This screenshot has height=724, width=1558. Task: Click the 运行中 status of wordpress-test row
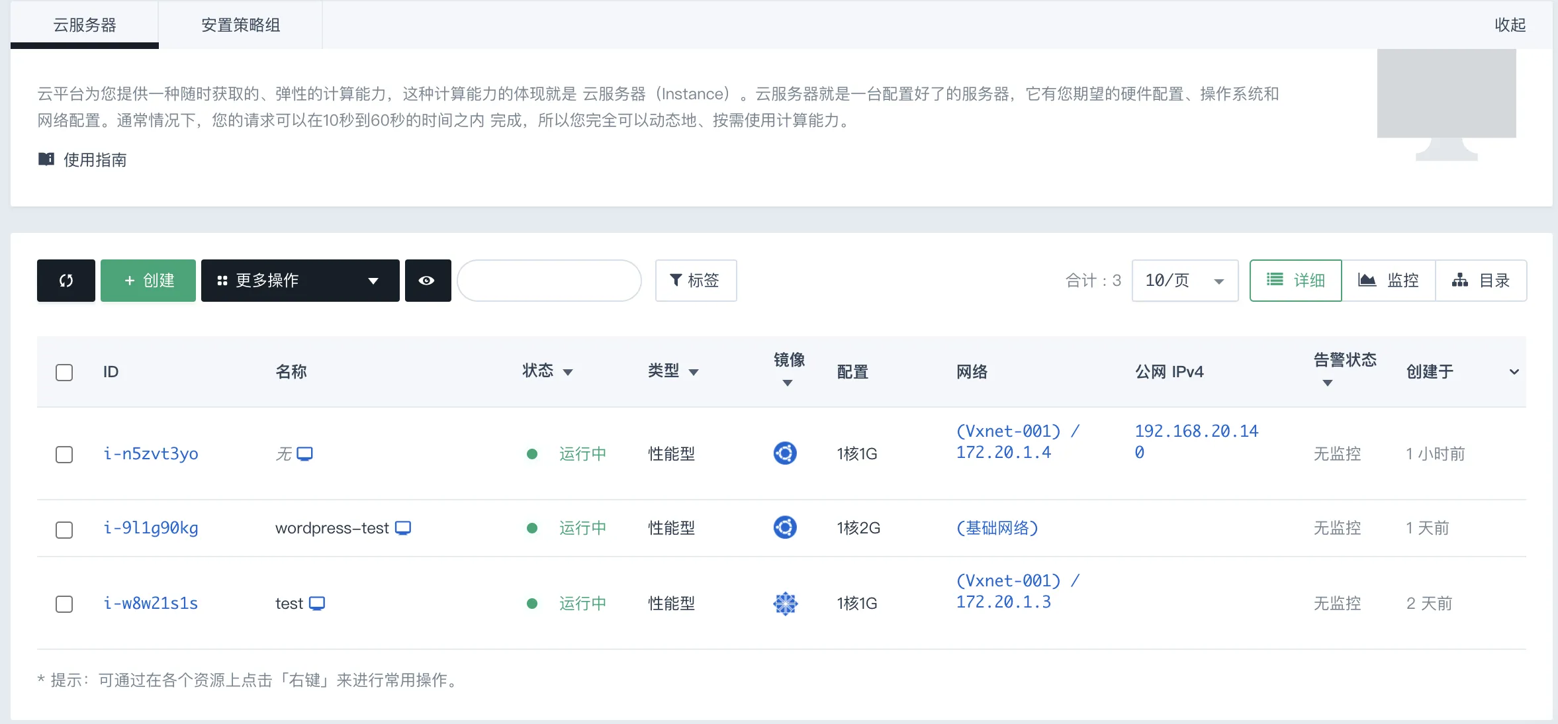[x=582, y=528]
